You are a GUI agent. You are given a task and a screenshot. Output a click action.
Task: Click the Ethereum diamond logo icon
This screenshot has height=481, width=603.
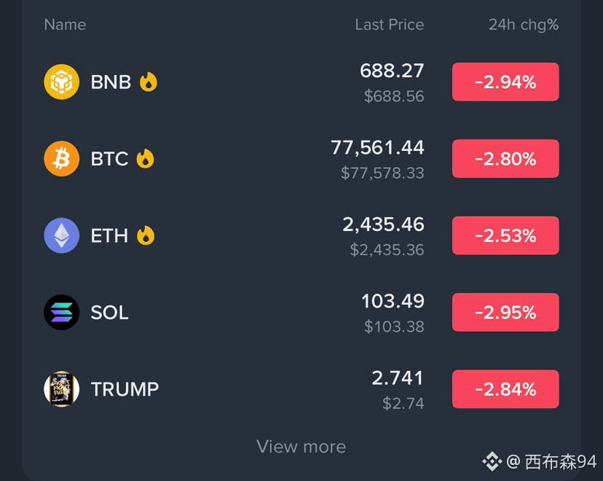pos(61,235)
